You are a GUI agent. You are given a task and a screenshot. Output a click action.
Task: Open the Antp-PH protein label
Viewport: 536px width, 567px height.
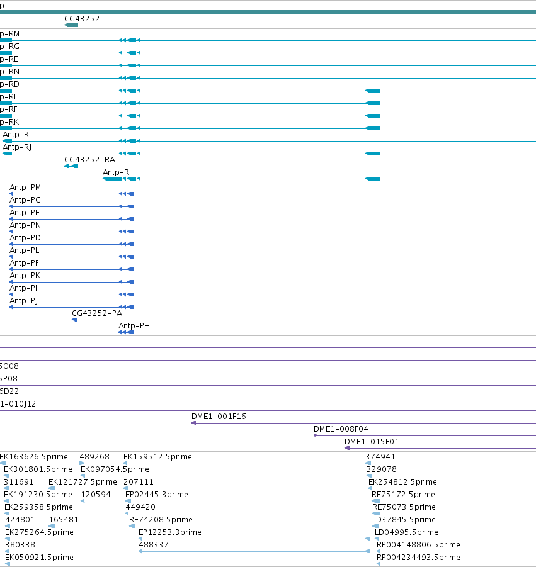[x=134, y=326]
